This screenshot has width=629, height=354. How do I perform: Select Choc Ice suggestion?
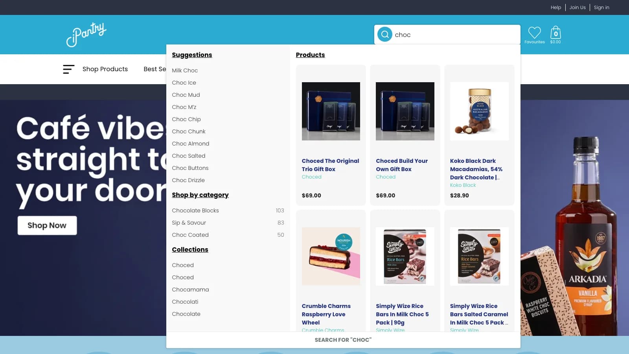(184, 83)
